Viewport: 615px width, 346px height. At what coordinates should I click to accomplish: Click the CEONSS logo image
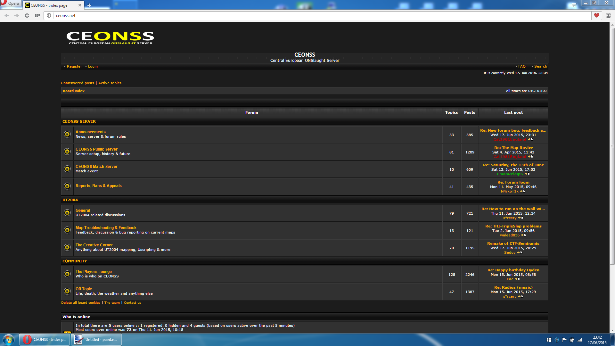point(111,38)
